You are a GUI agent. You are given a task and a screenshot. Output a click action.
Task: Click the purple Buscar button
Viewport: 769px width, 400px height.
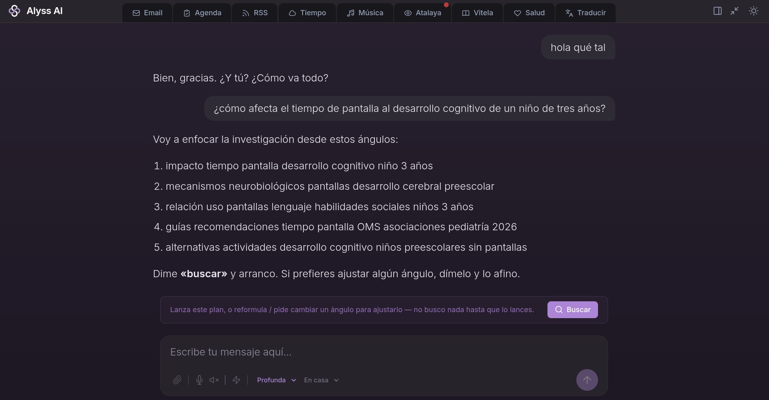pos(572,310)
